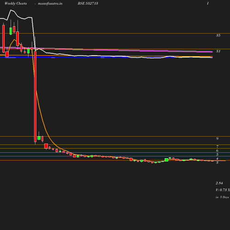The image size is (230, 230).
Task: Click the price level label "35"
Action: click(x=218, y=35)
